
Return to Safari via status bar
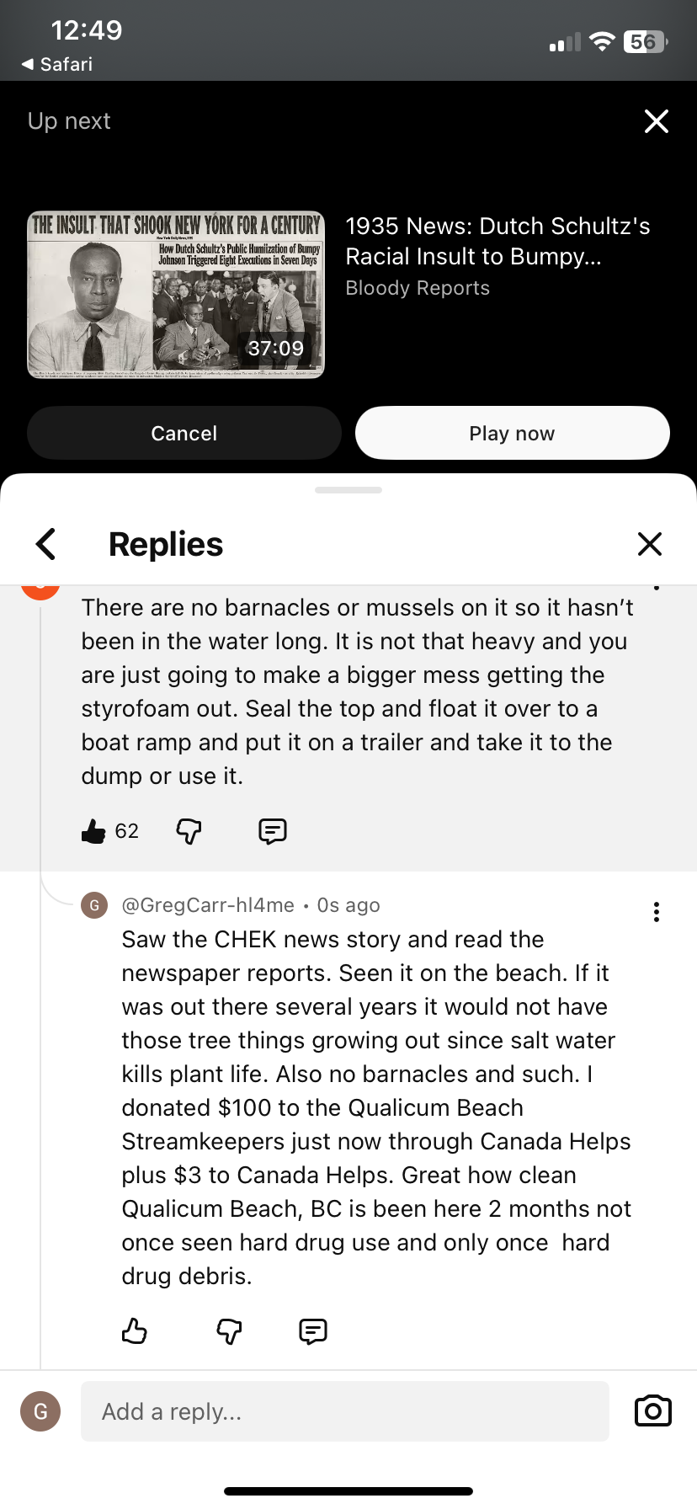pos(57,64)
